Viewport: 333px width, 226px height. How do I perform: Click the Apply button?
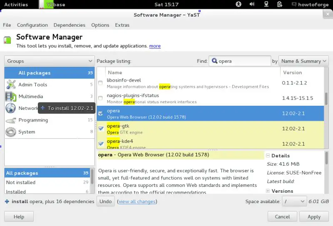314,217
